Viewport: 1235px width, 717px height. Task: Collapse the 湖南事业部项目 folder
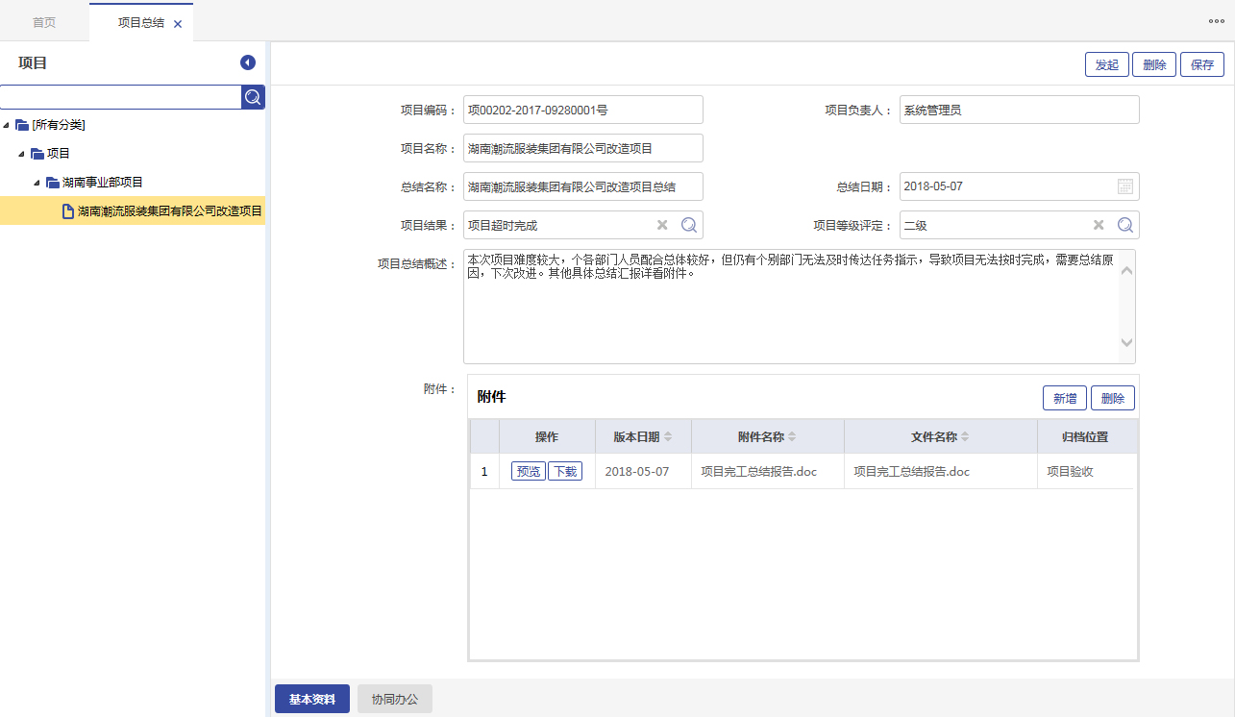(37, 183)
